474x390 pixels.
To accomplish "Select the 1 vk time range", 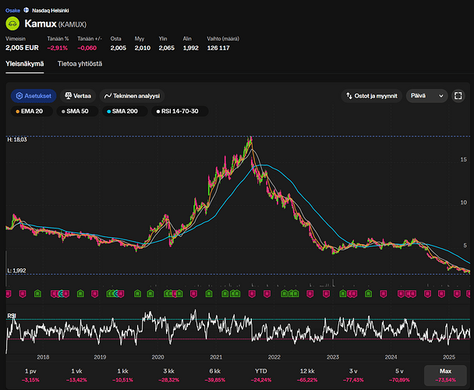I will tap(76, 375).
